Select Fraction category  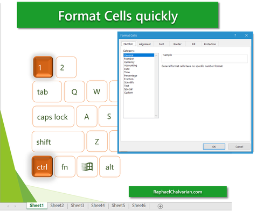(139, 79)
